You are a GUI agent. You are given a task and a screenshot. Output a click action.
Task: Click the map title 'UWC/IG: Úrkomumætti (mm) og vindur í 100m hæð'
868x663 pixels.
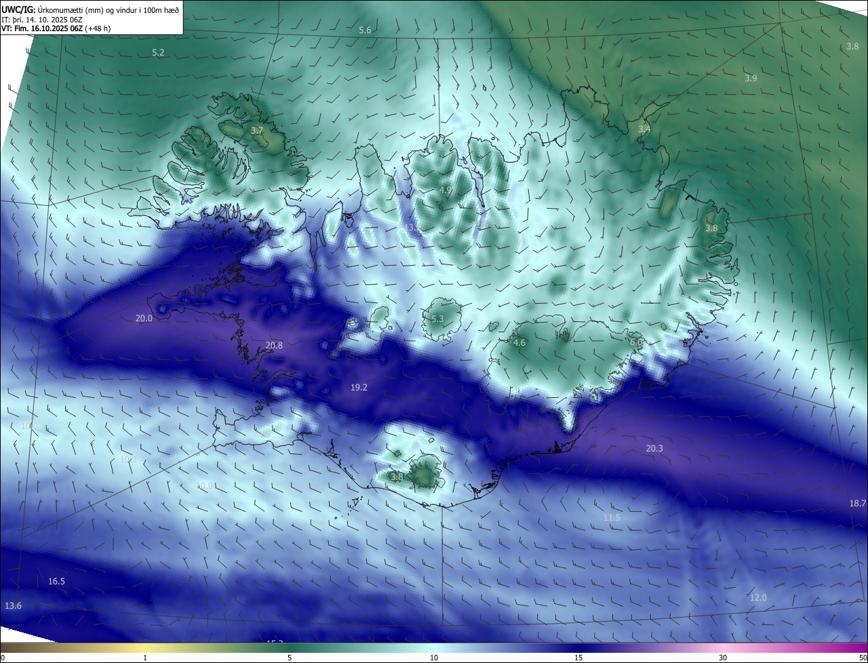90,9
